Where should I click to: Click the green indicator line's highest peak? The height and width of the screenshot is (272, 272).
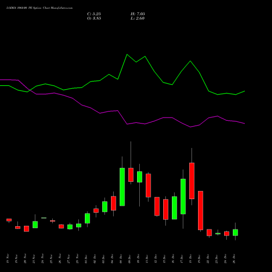(x=127, y=54)
